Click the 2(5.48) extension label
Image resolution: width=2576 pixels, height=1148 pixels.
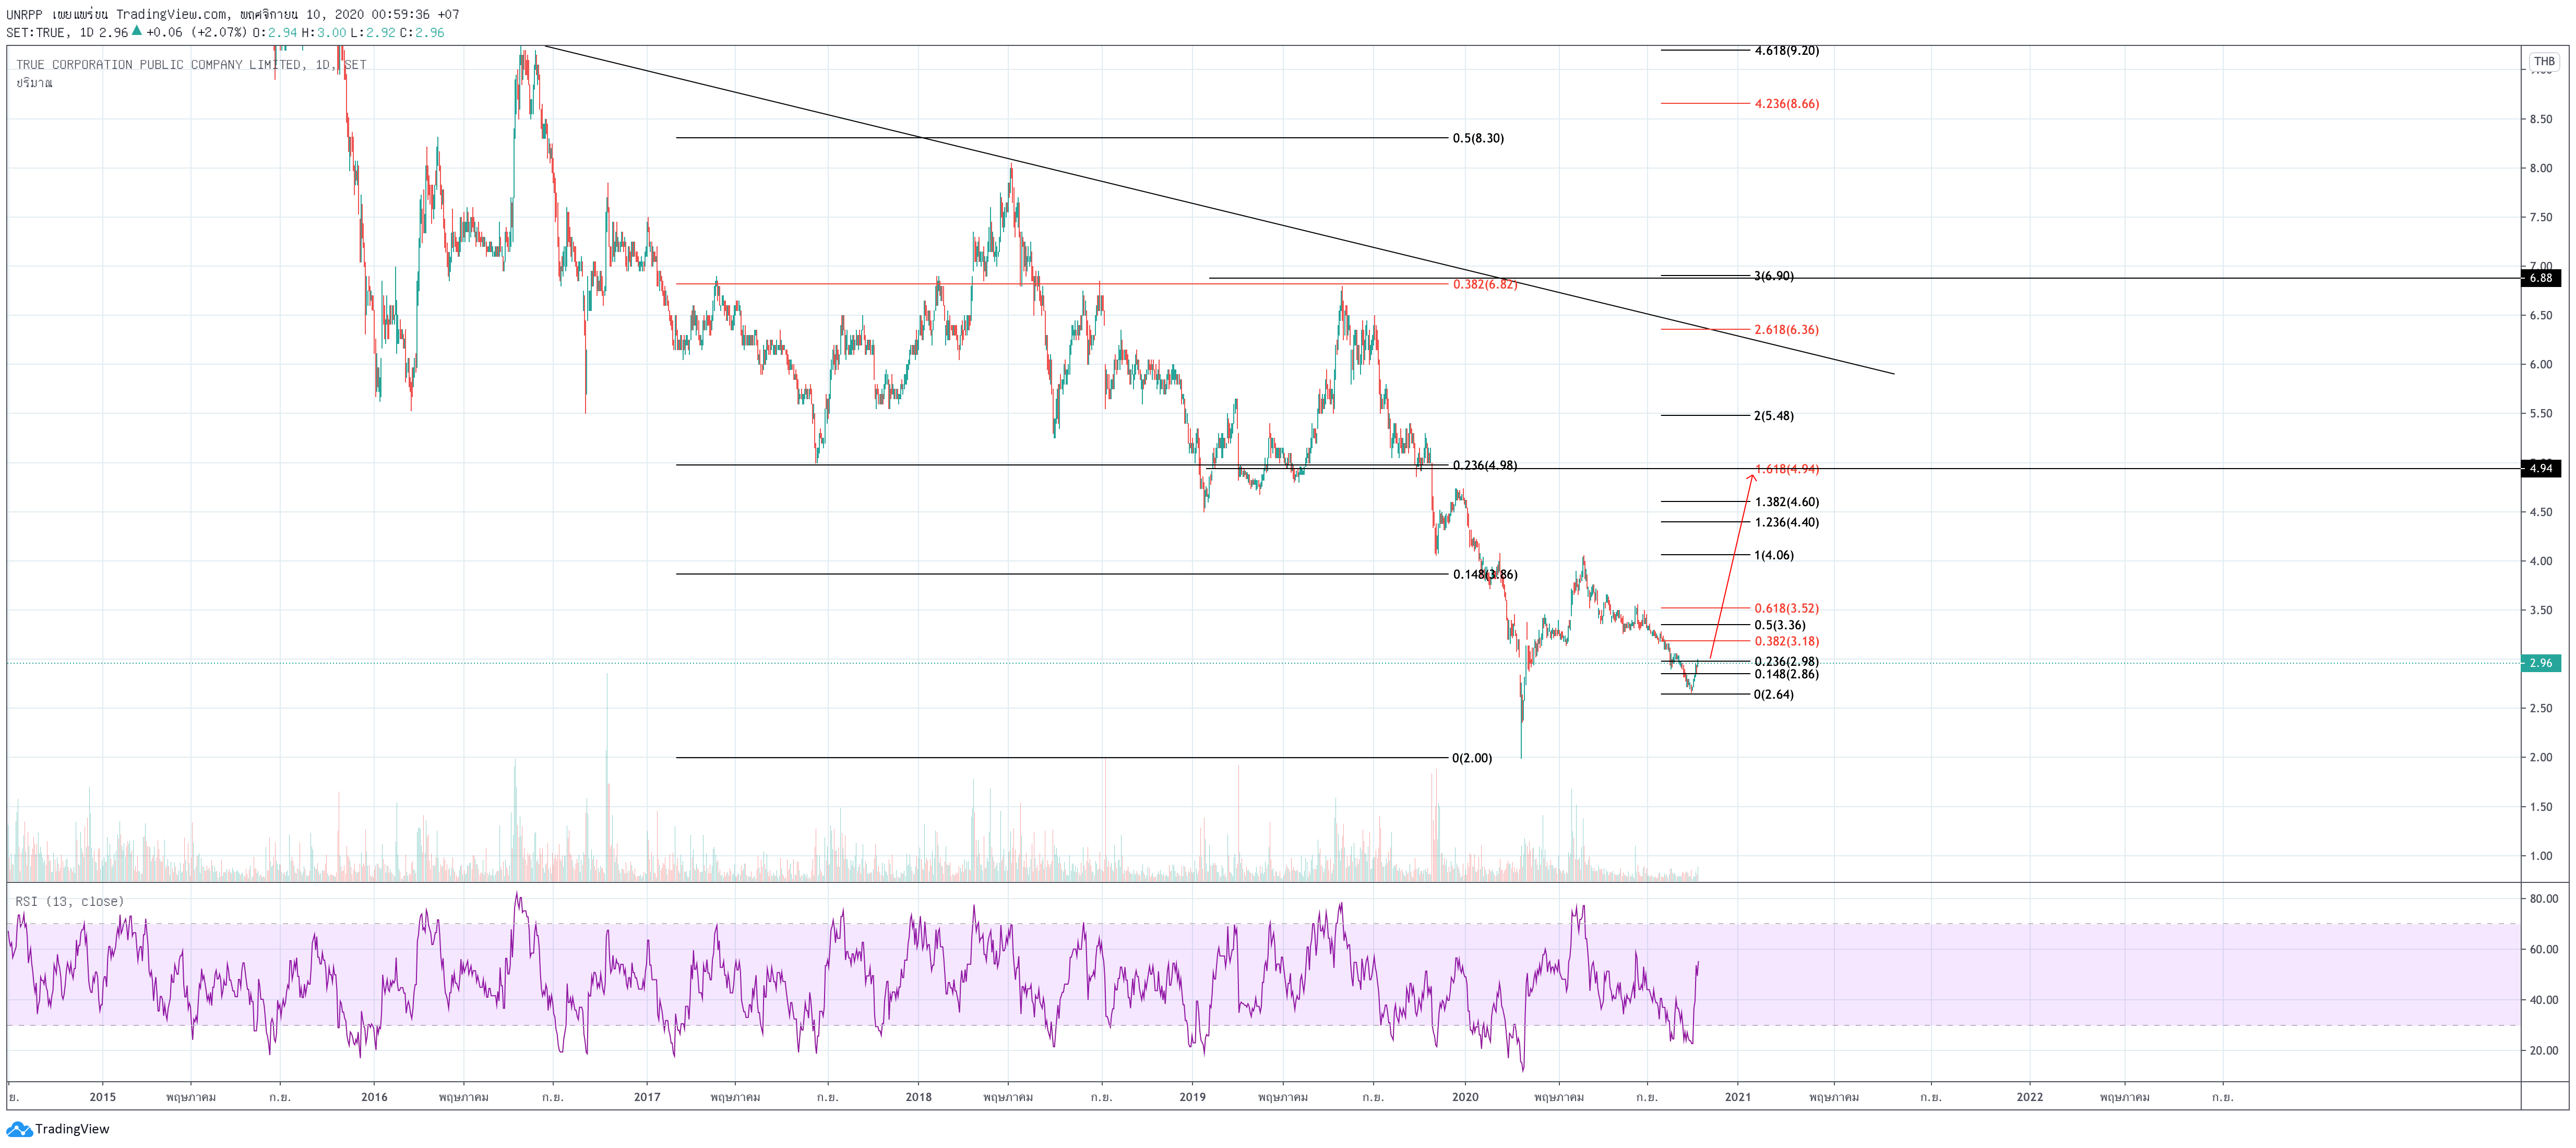pos(1773,416)
